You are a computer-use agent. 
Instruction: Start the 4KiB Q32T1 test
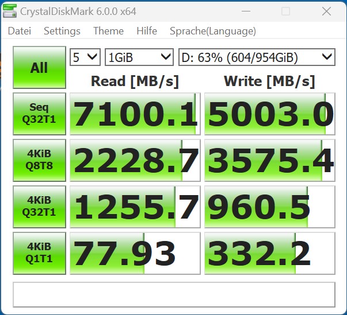(x=39, y=207)
